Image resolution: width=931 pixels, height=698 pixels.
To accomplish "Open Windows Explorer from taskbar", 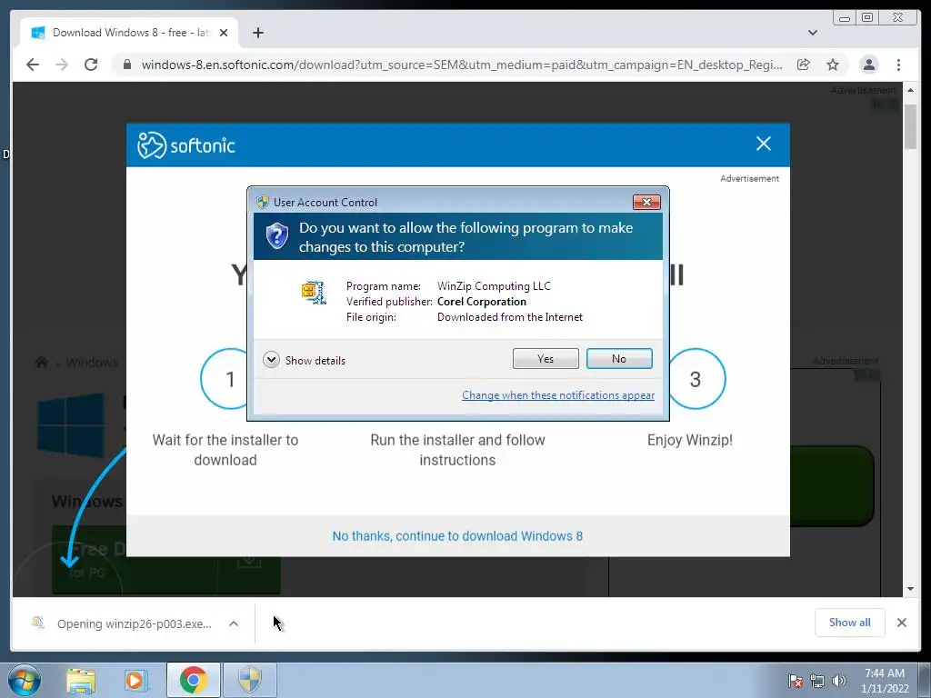I will pos(81,680).
